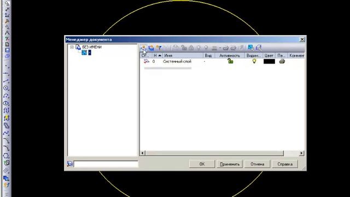The height and width of the screenshot is (197, 350).
Task: Toggle visibility bulb of Системный слой
Action: [x=254, y=61]
